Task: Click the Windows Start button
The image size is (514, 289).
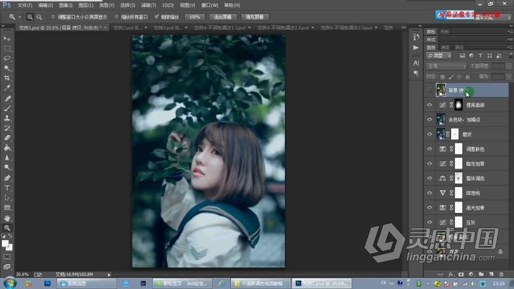Action: 9,283
